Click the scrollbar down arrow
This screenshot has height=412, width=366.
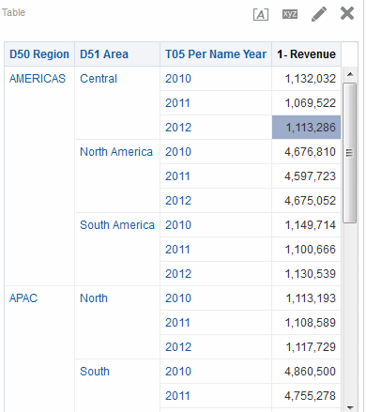(350, 407)
